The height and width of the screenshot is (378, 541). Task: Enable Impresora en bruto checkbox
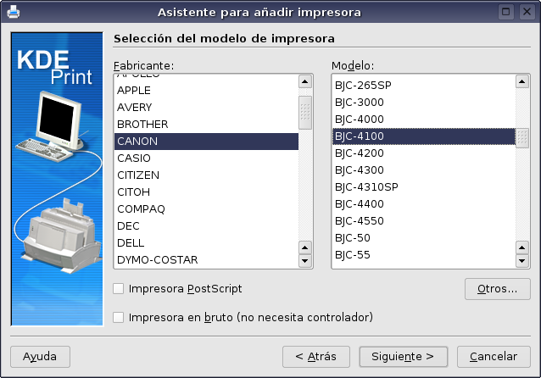pyautogui.click(x=119, y=317)
